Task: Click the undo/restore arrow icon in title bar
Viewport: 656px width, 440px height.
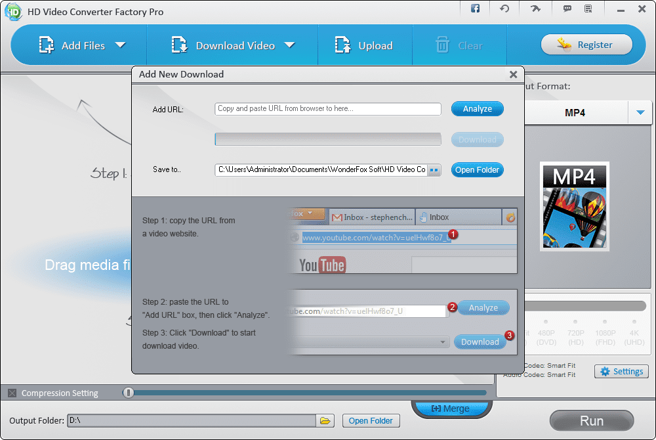Action: 504,9
